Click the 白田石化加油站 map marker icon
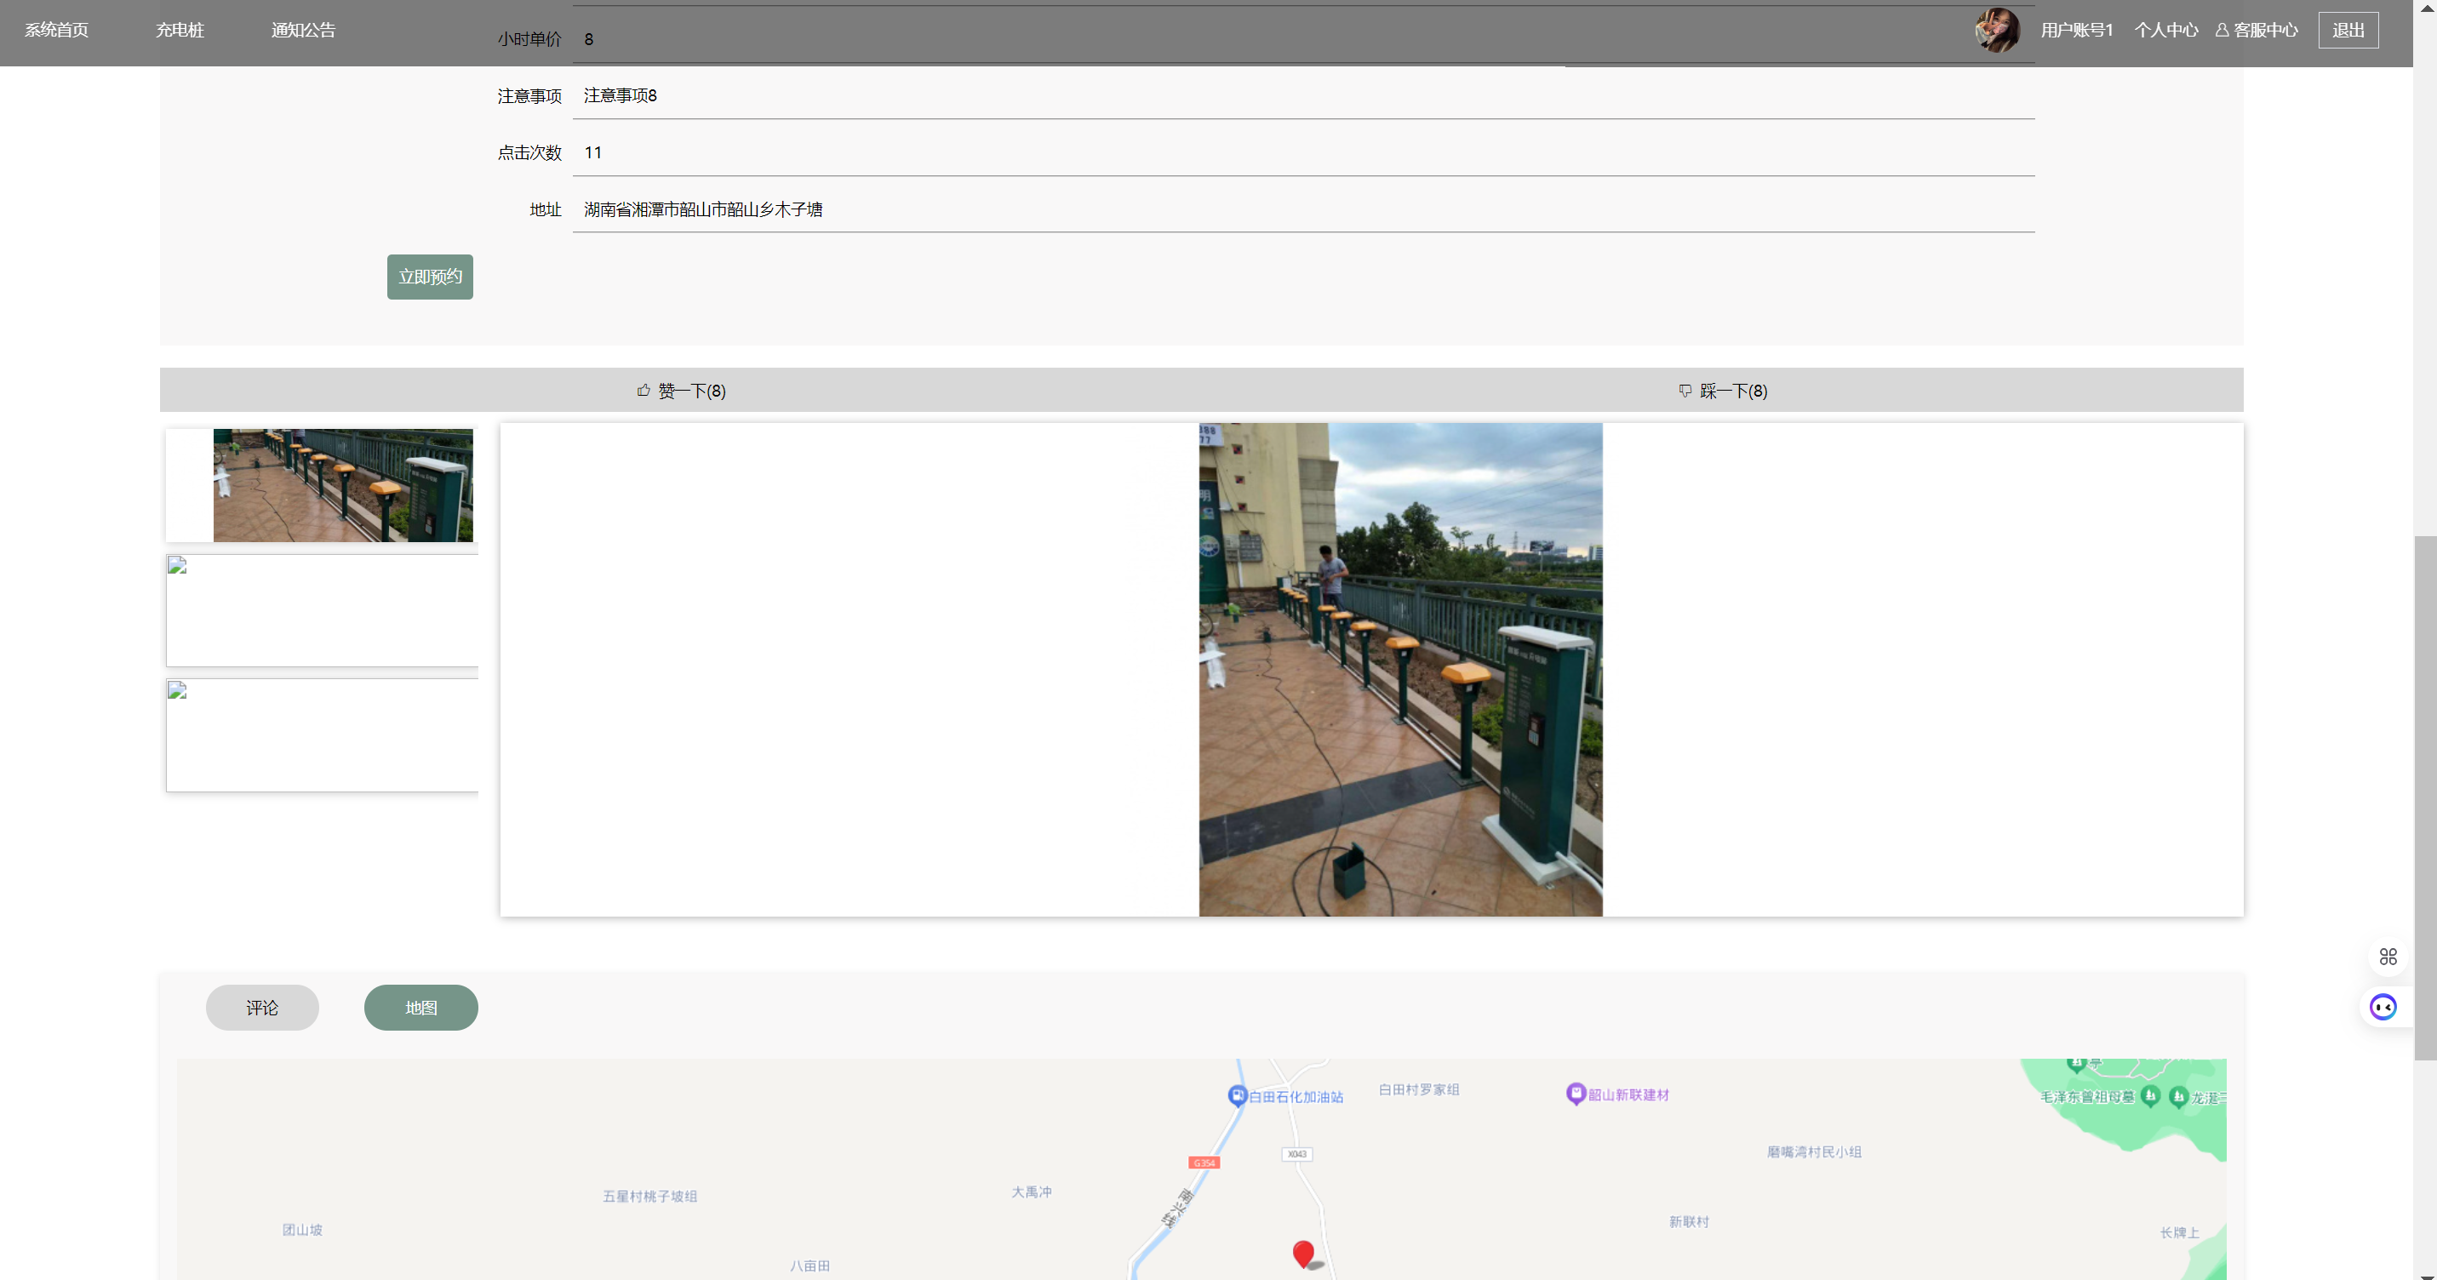This screenshot has height=1280, width=2437. 1237,1095
